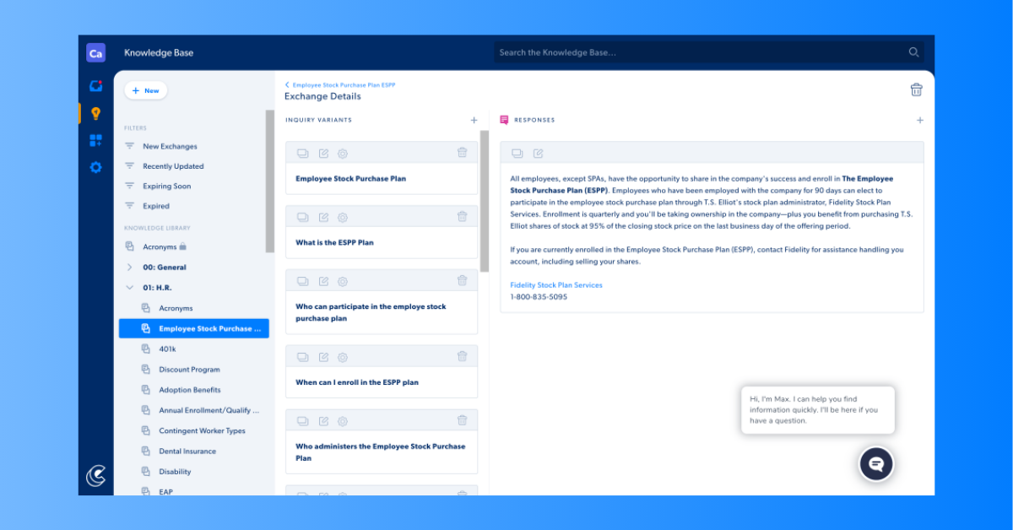
Task: Click the Search the Knowledge Base field
Action: coord(701,52)
